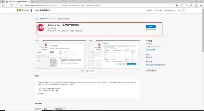Open the Filter Lists screenshot thumbnail
Viewport: 204px width, 111px height.
point(114,54)
